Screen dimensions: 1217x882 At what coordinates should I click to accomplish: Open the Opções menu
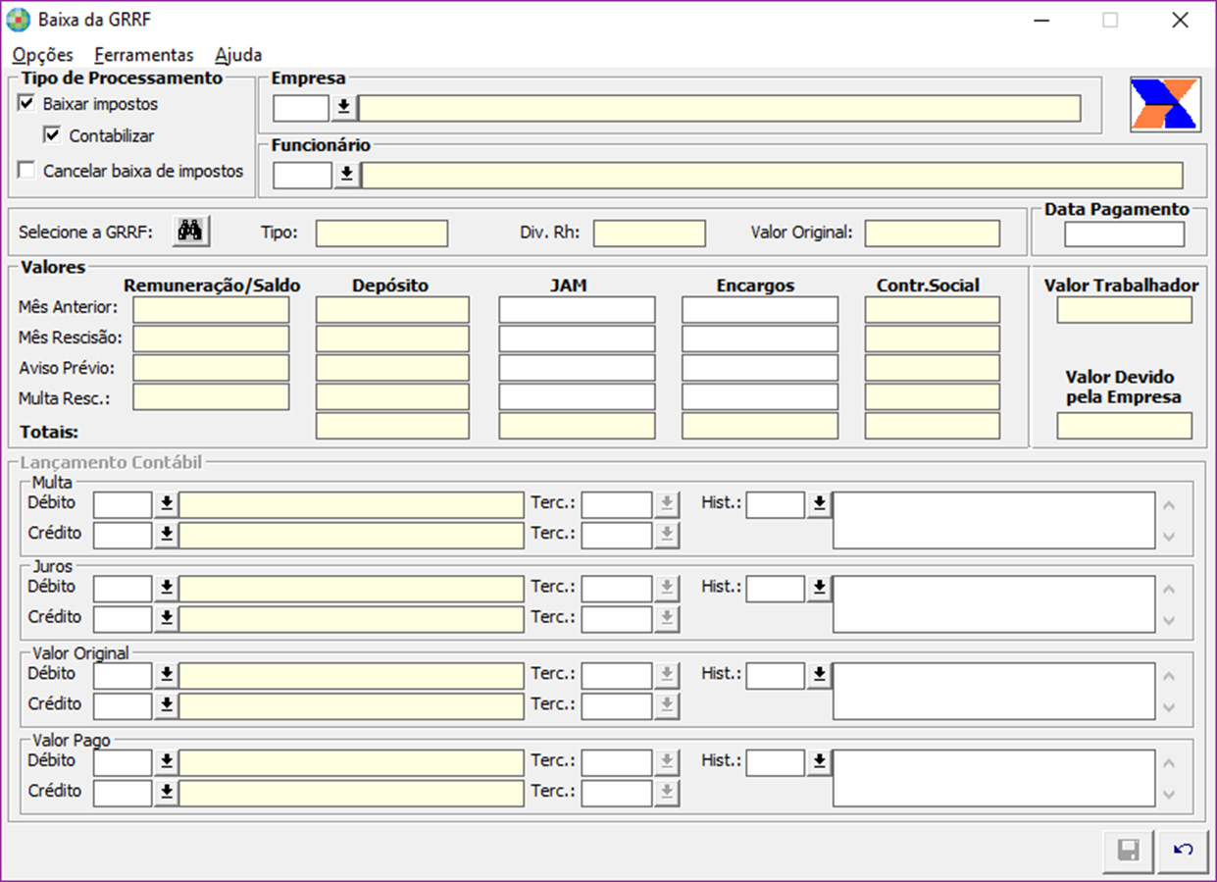(x=43, y=55)
